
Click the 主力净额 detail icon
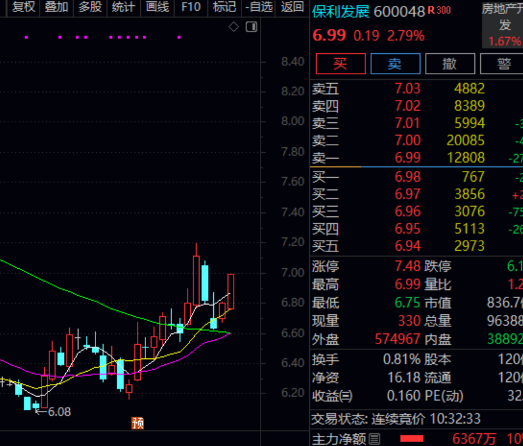click(x=374, y=439)
